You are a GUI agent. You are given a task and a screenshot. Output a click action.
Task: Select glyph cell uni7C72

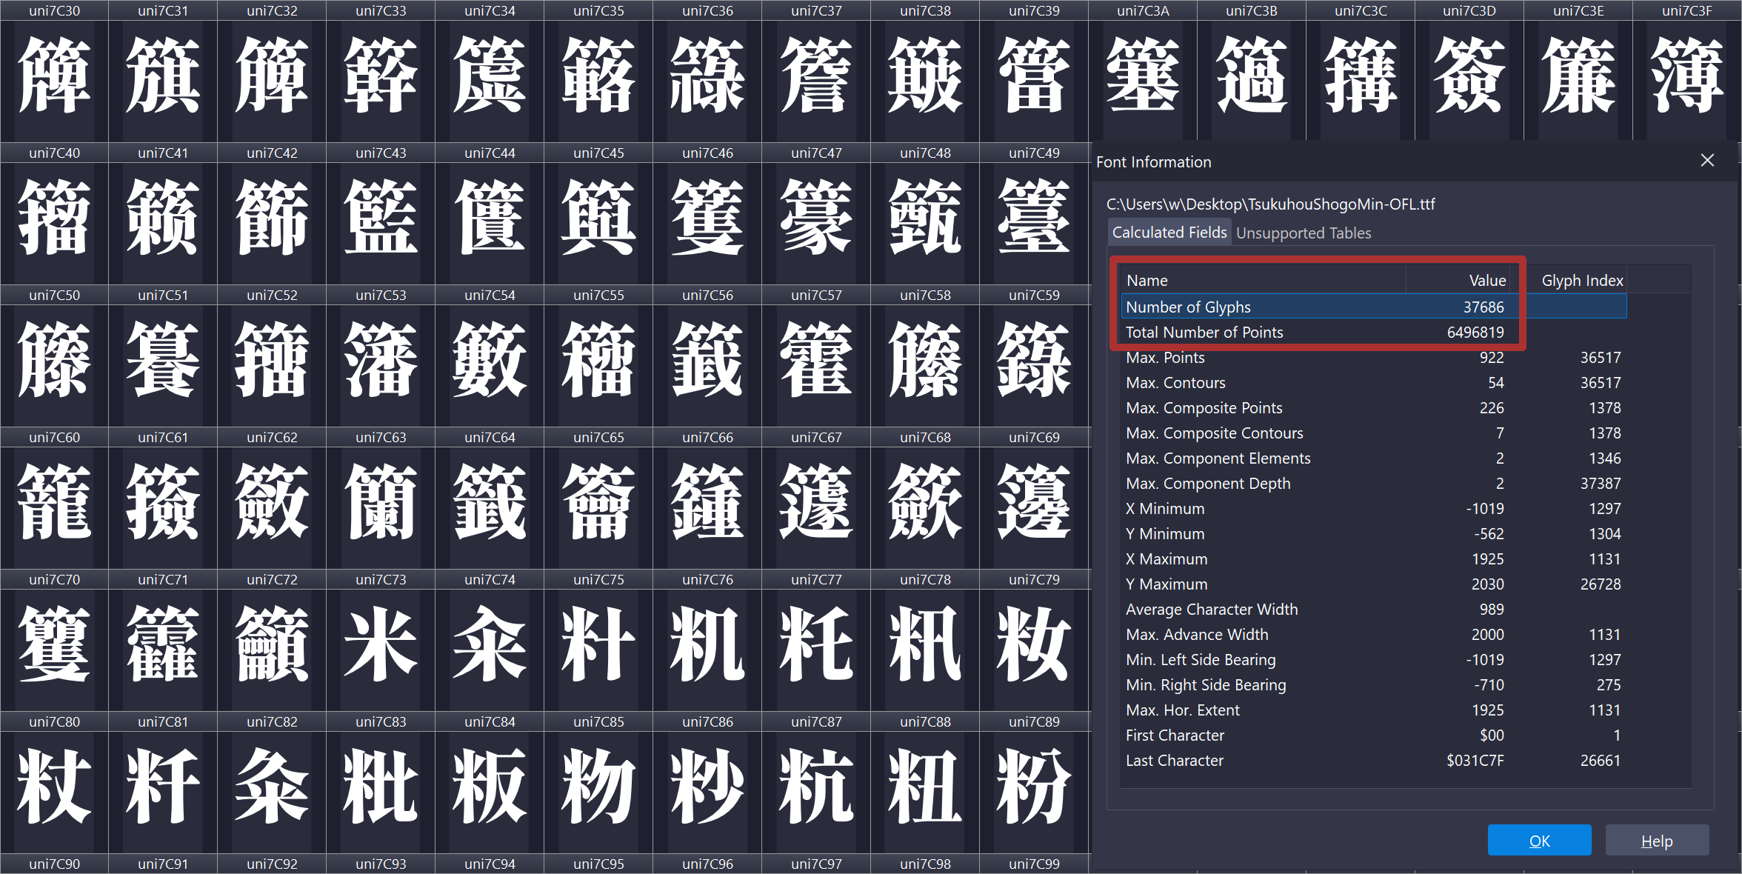(272, 640)
